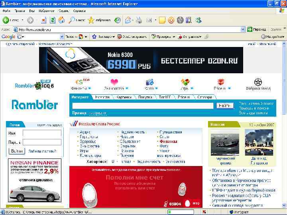Open Price.ru red box icon

(221, 82)
